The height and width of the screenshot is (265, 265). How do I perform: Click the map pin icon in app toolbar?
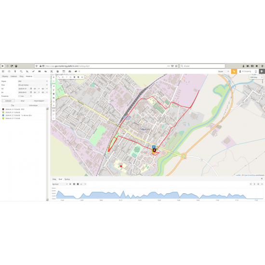point(15,71)
